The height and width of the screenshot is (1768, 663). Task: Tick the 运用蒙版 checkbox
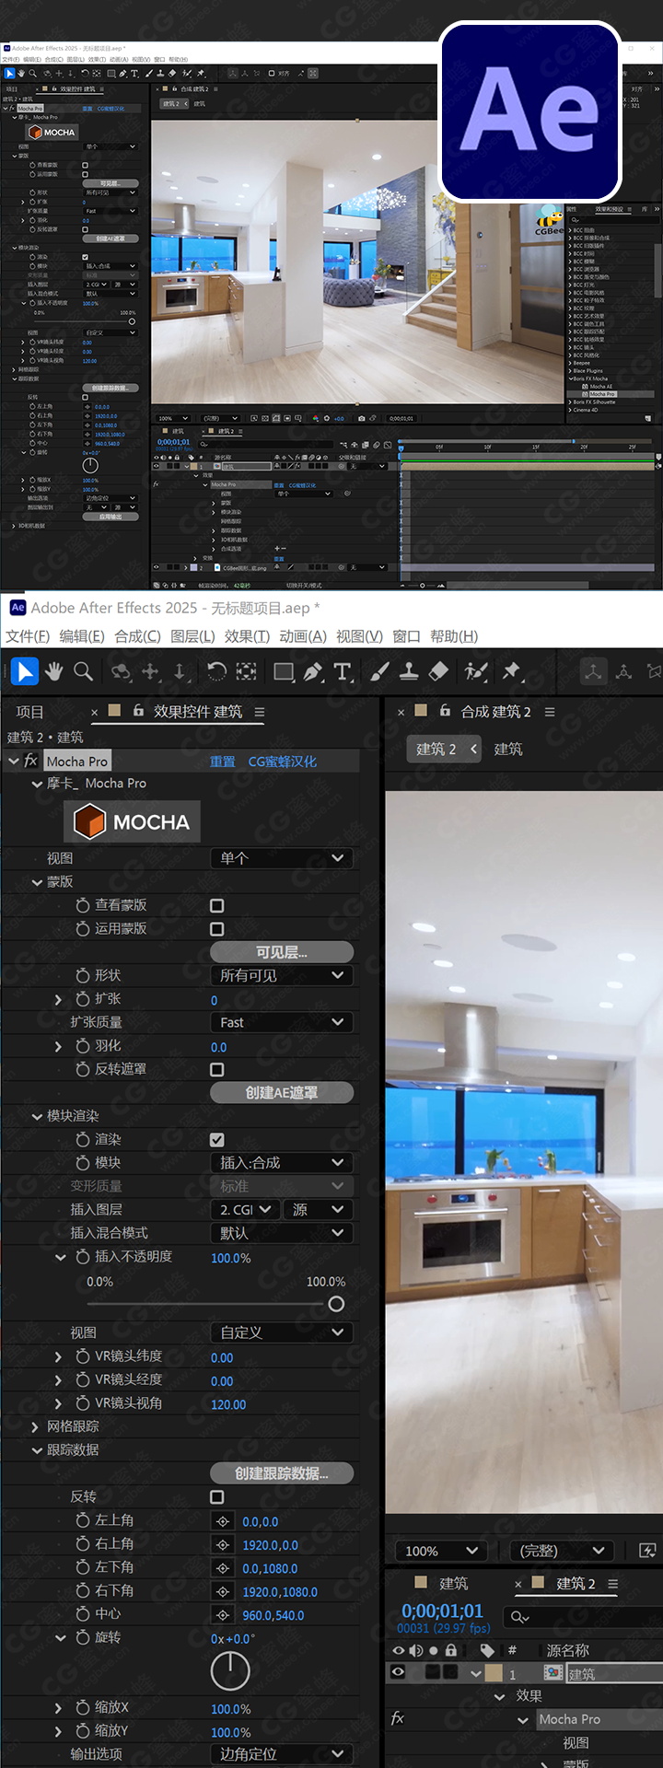click(217, 929)
